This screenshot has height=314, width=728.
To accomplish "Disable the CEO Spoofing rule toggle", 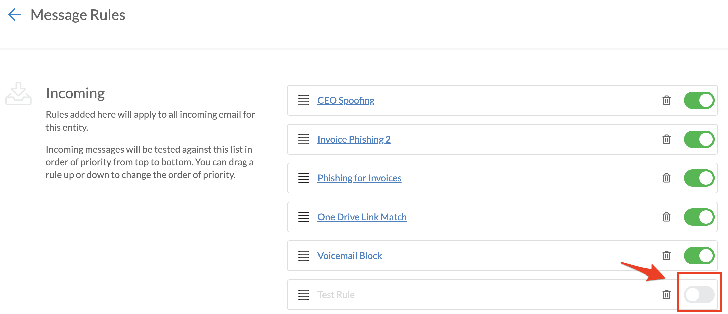I will click(x=699, y=100).
